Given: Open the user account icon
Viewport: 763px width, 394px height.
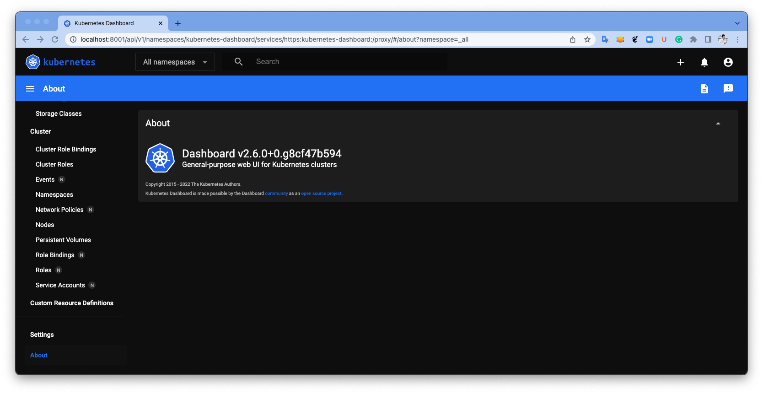Looking at the screenshot, I should coord(728,62).
